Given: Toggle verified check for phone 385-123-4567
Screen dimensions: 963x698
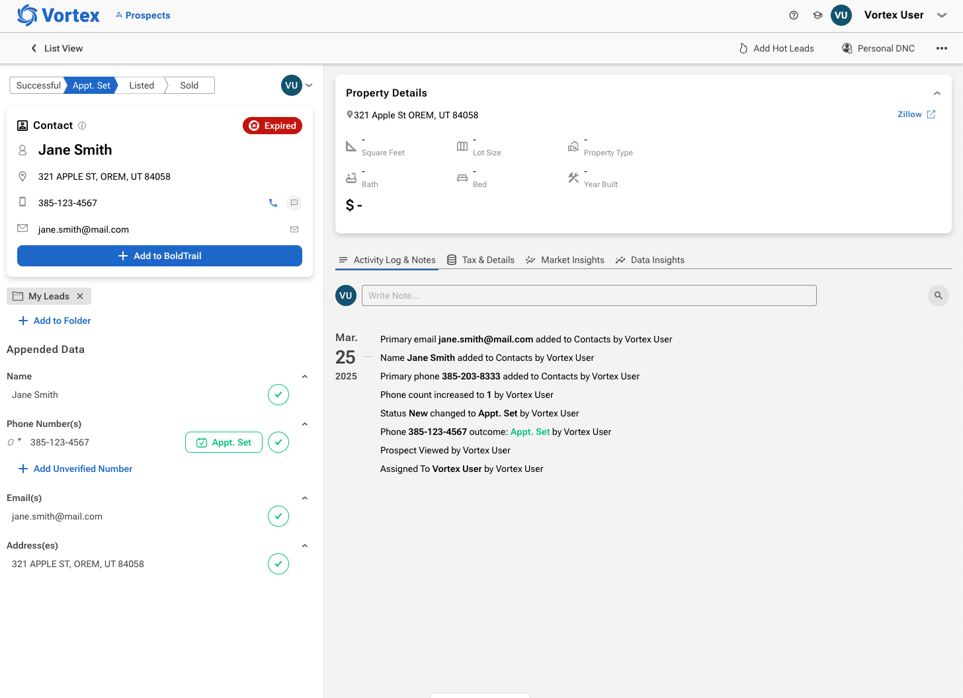Looking at the screenshot, I should click(x=278, y=442).
